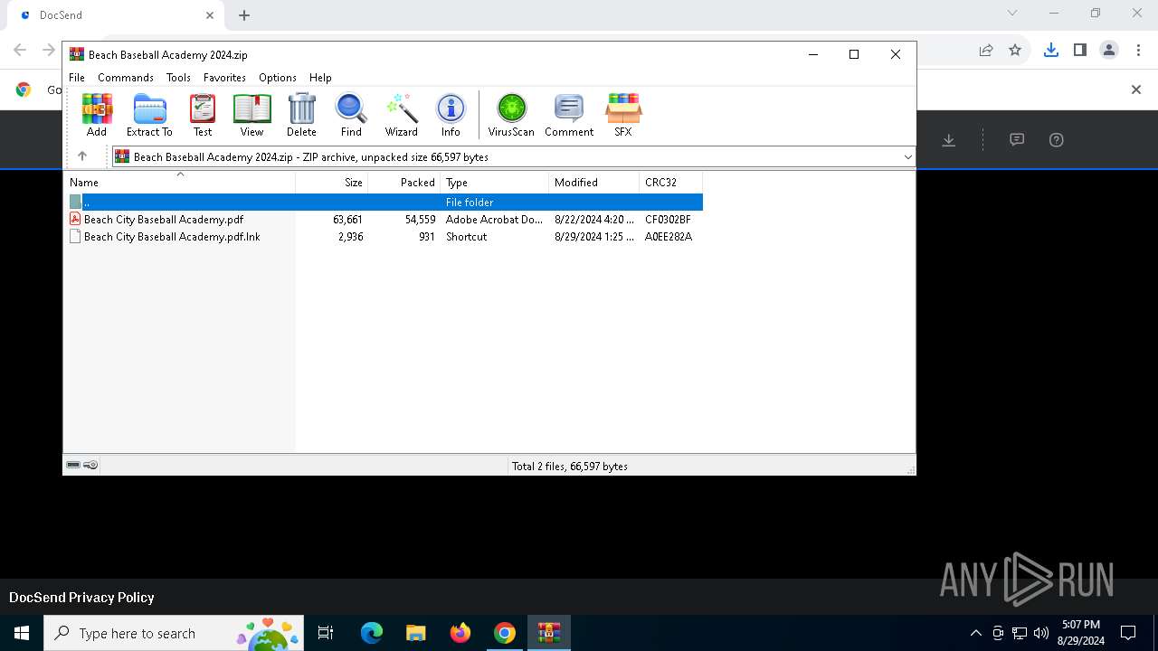
Task: Click the DocSend help question mark icon
Action: pos(1056,140)
